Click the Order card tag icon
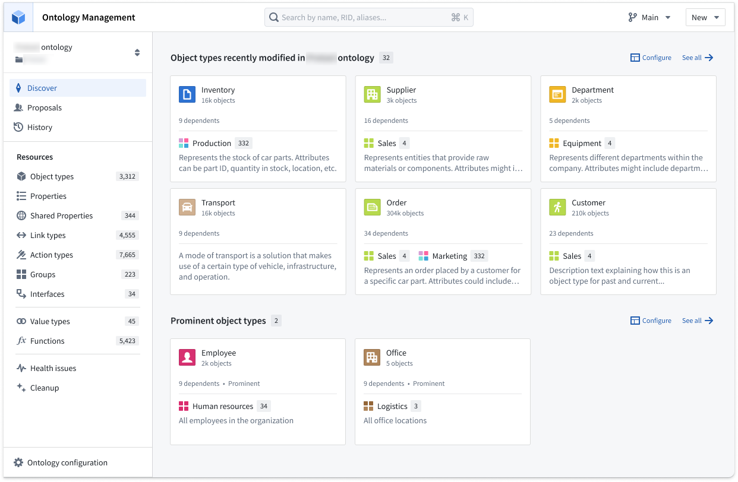 (372, 207)
